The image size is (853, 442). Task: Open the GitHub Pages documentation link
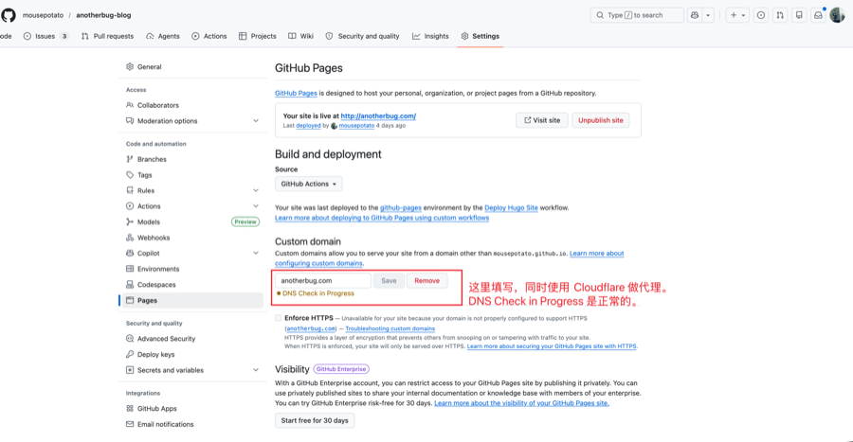[296, 94]
